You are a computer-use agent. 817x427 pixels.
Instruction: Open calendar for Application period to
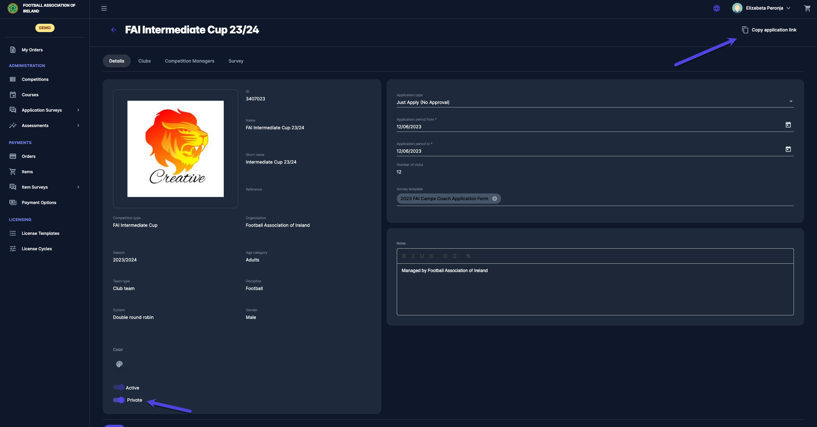(788, 149)
